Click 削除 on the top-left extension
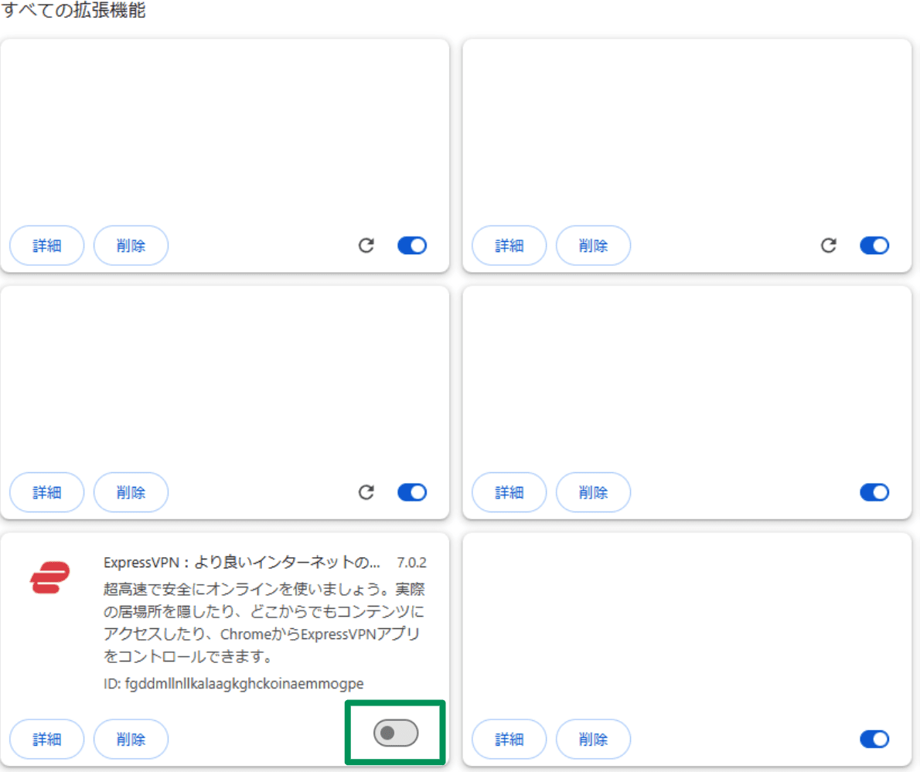The width and height of the screenshot is (920, 772). pos(131,245)
